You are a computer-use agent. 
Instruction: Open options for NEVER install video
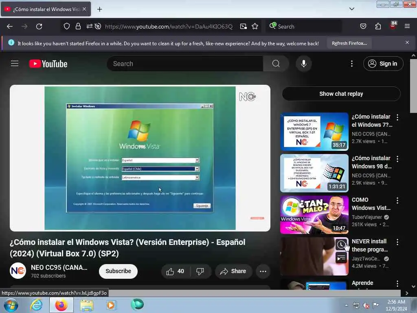[397, 242]
